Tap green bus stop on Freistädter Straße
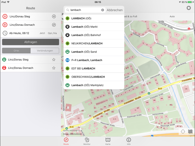The image size is (195, 146). (x=149, y=93)
